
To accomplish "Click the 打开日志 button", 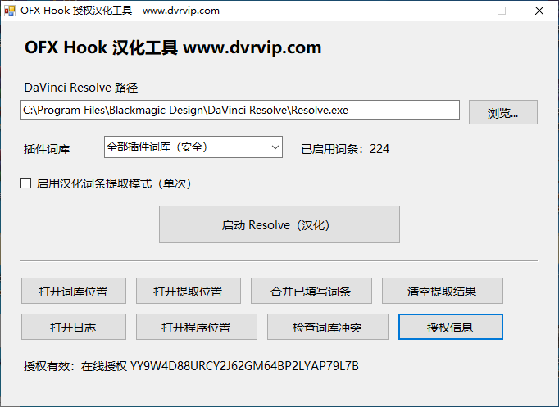I will point(74,327).
